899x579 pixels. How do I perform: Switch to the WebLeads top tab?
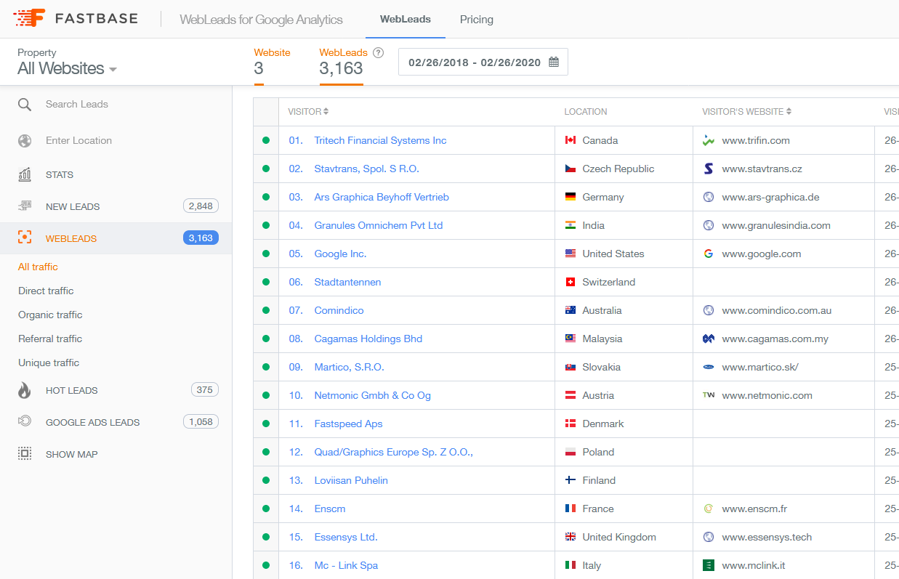click(406, 20)
